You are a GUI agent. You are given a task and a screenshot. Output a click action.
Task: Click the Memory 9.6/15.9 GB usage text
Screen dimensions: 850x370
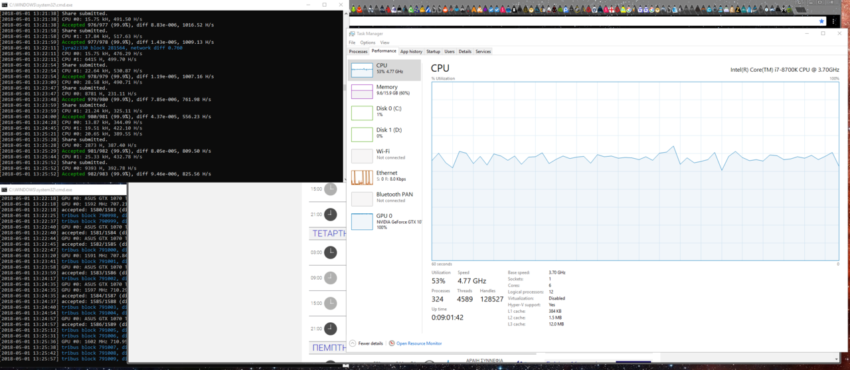(x=393, y=93)
